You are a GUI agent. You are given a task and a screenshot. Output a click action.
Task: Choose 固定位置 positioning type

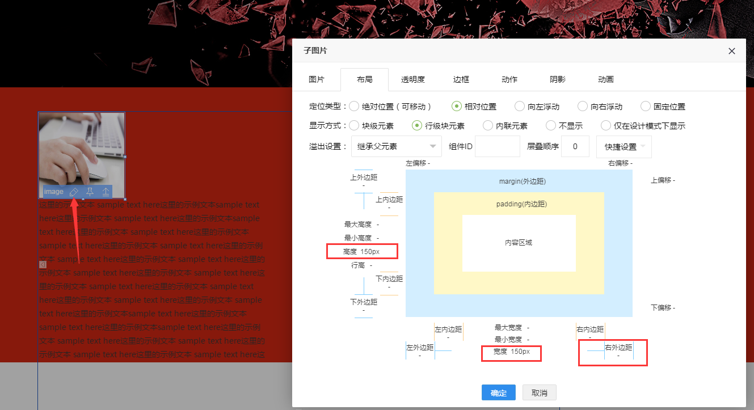(x=646, y=106)
